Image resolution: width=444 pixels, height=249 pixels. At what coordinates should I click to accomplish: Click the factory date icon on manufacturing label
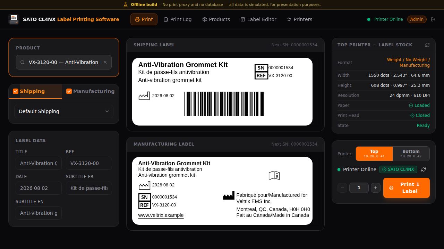tap(144, 185)
